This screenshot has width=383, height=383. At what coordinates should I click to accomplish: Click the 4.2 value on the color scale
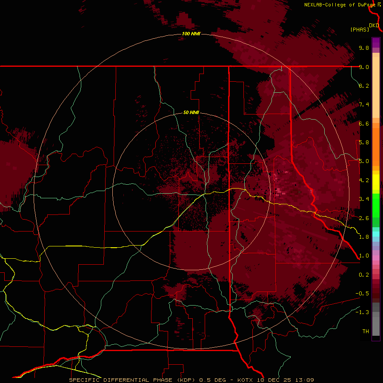(364, 180)
